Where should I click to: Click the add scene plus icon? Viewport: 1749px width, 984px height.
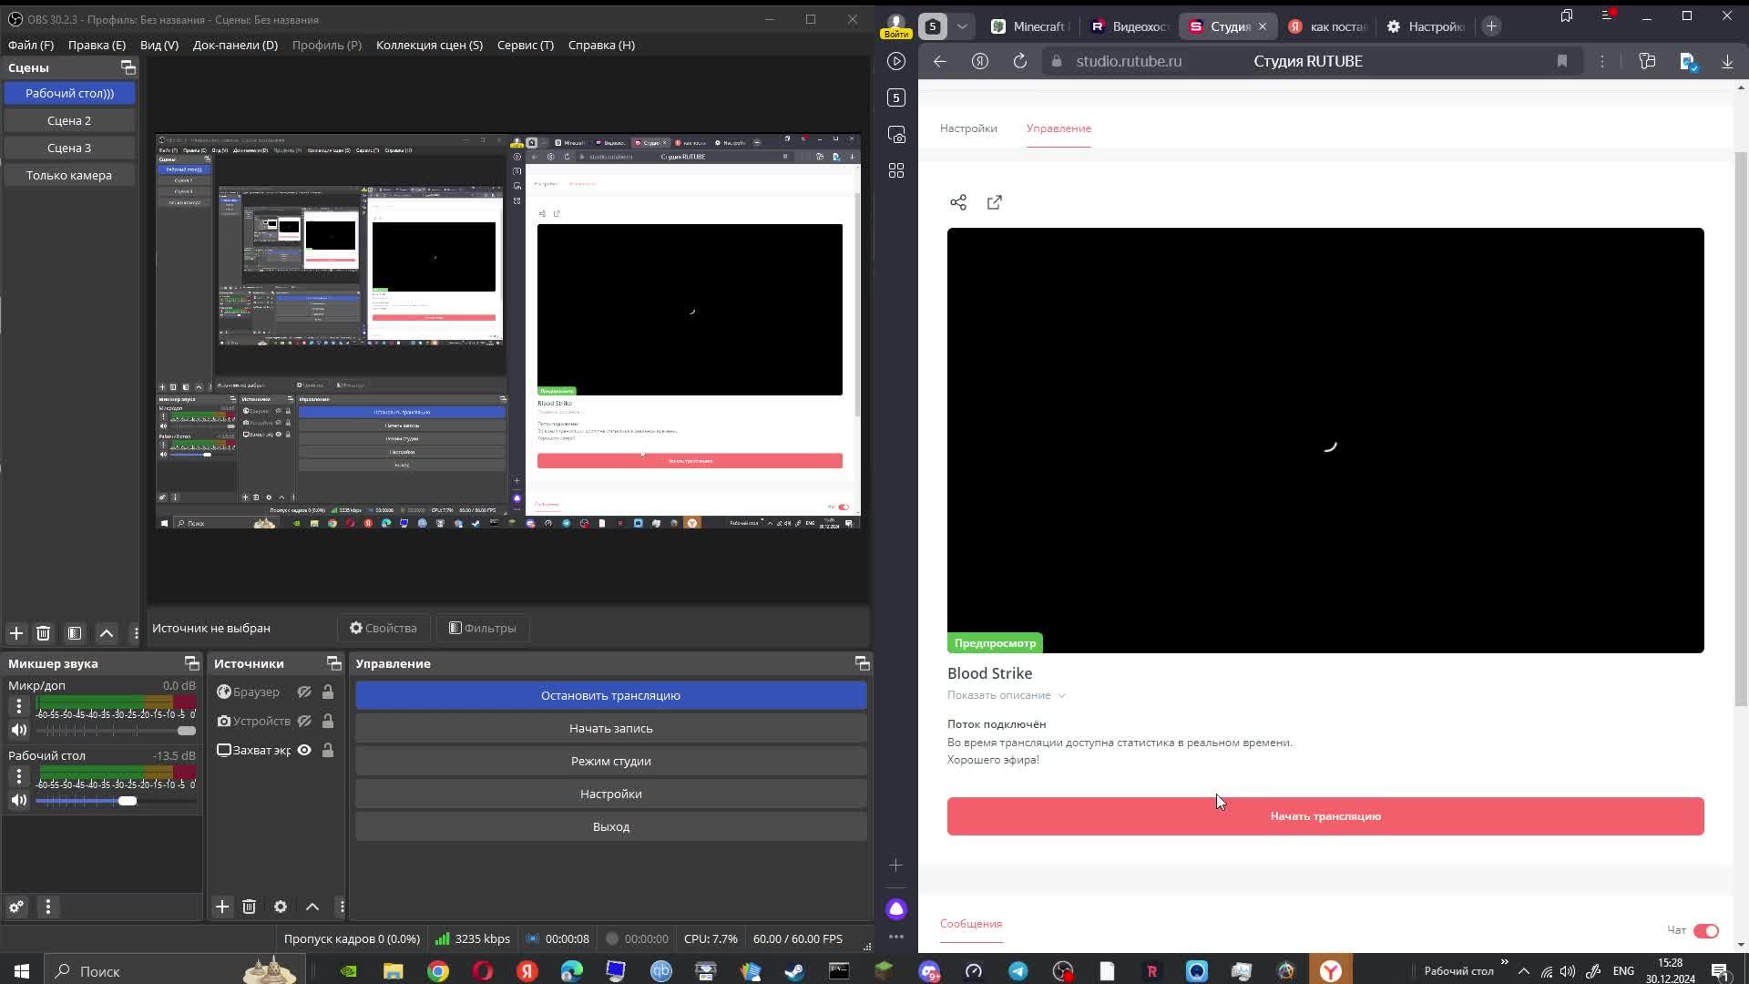pyautogui.click(x=15, y=633)
